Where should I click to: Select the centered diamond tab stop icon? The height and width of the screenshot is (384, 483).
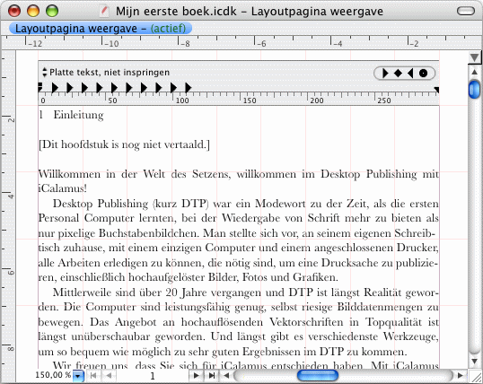[x=398, y=74]
